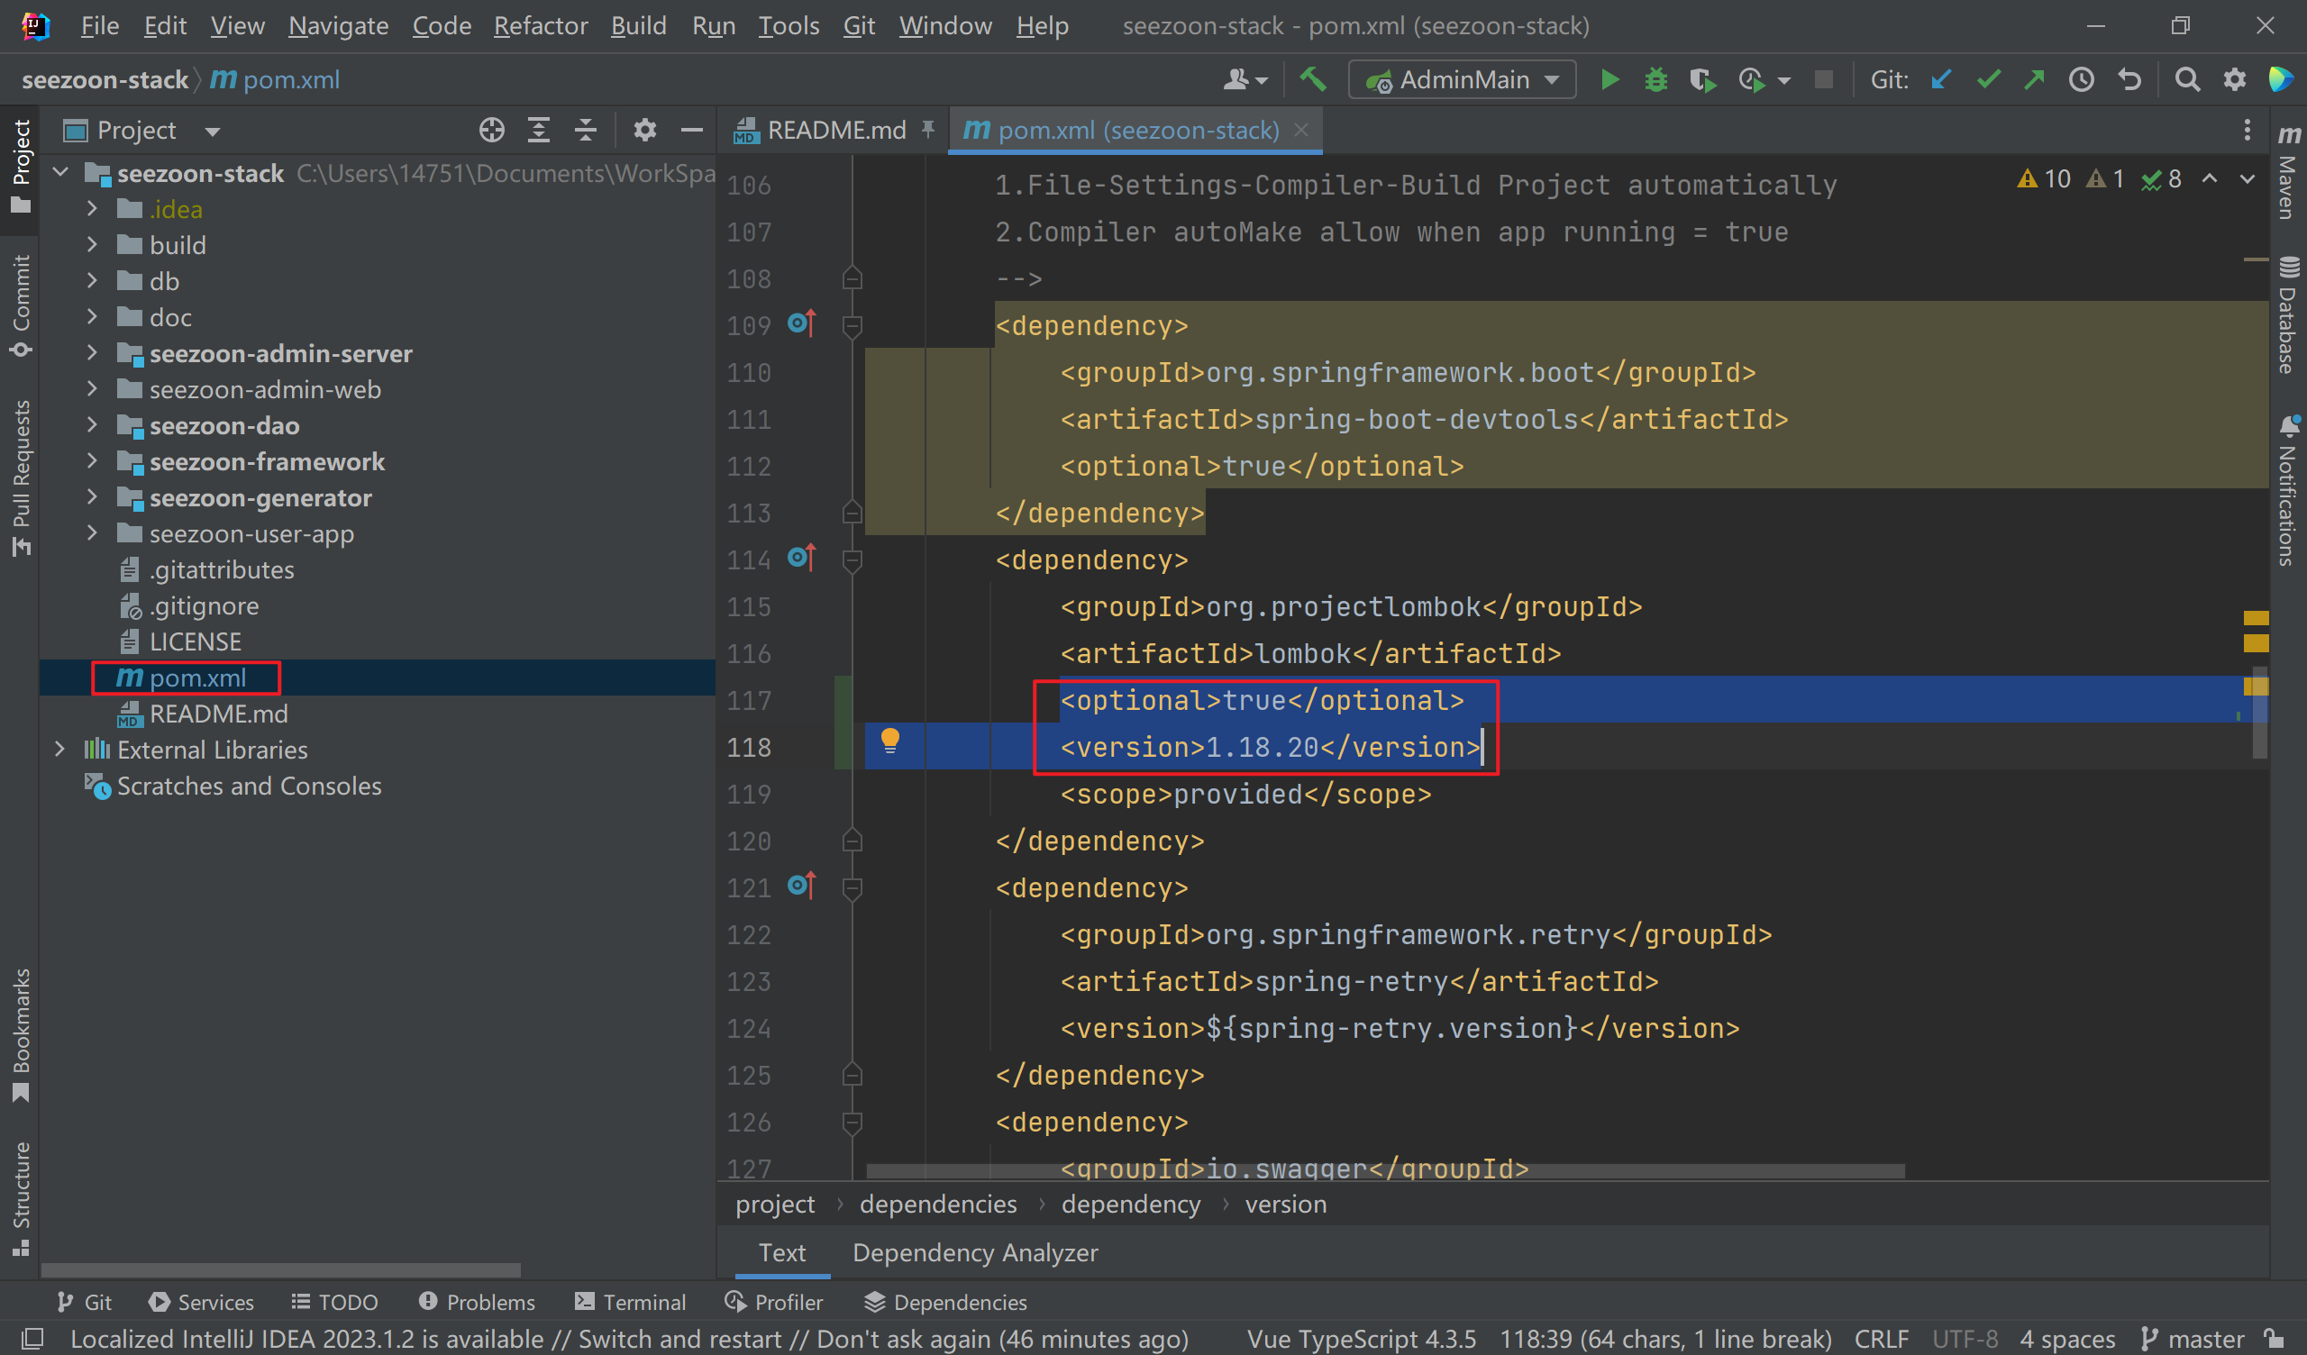Open Git Show History clock icon
The image size is (2307, 1355).
2081,80
